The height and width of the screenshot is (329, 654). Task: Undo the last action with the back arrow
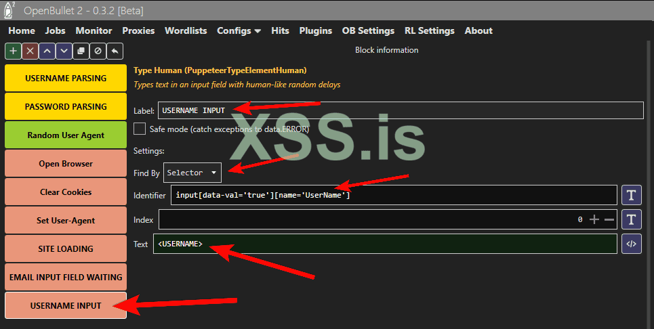pos(115,51)
